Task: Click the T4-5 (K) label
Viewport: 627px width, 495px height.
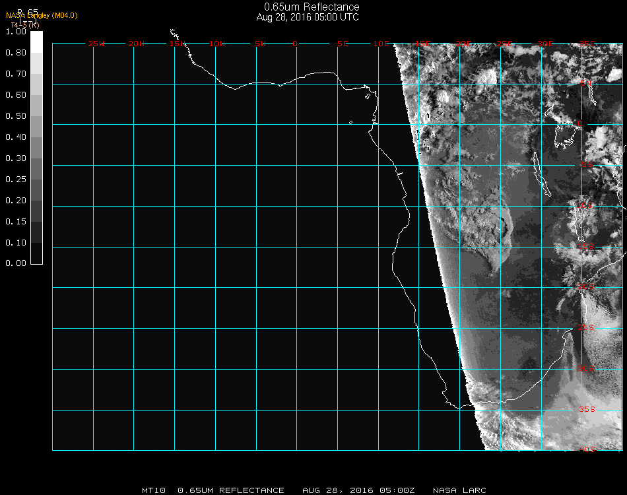Action: [x=24, y=25]
